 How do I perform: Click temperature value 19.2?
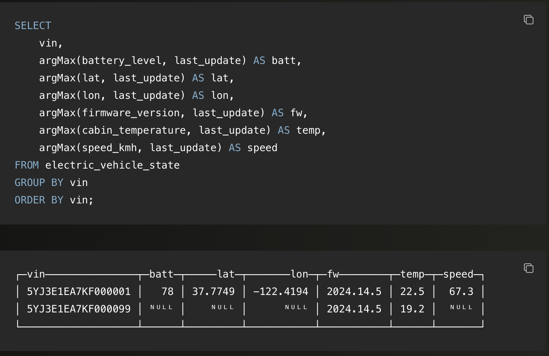[412, 309]
